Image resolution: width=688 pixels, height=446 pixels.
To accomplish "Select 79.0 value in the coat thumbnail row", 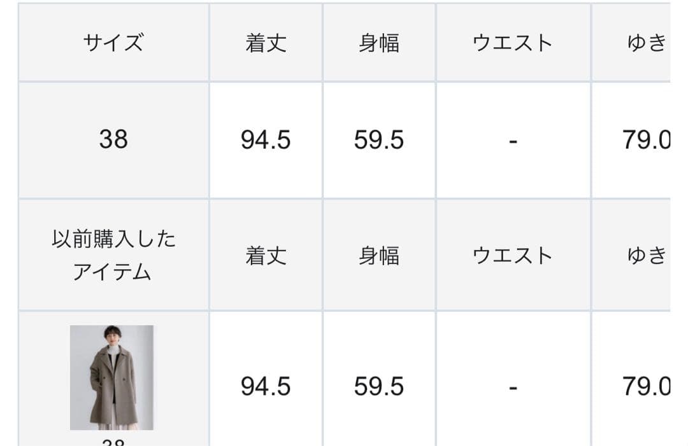I will [x=646, y=386].
